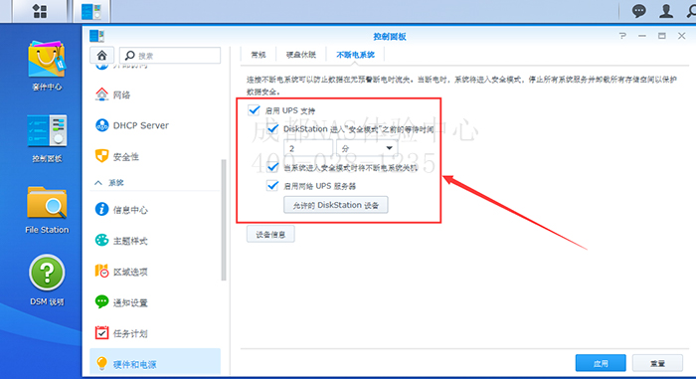Click the sidebar vertical scrollbar
This screenshot has height=379, width=696.
pos(224,220)
